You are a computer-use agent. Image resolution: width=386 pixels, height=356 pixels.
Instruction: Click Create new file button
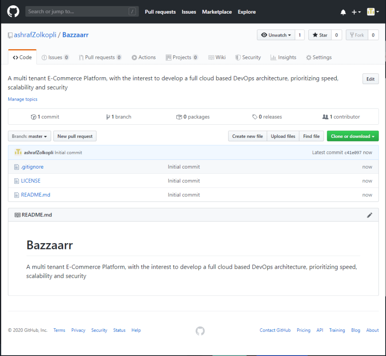[248, 136]
